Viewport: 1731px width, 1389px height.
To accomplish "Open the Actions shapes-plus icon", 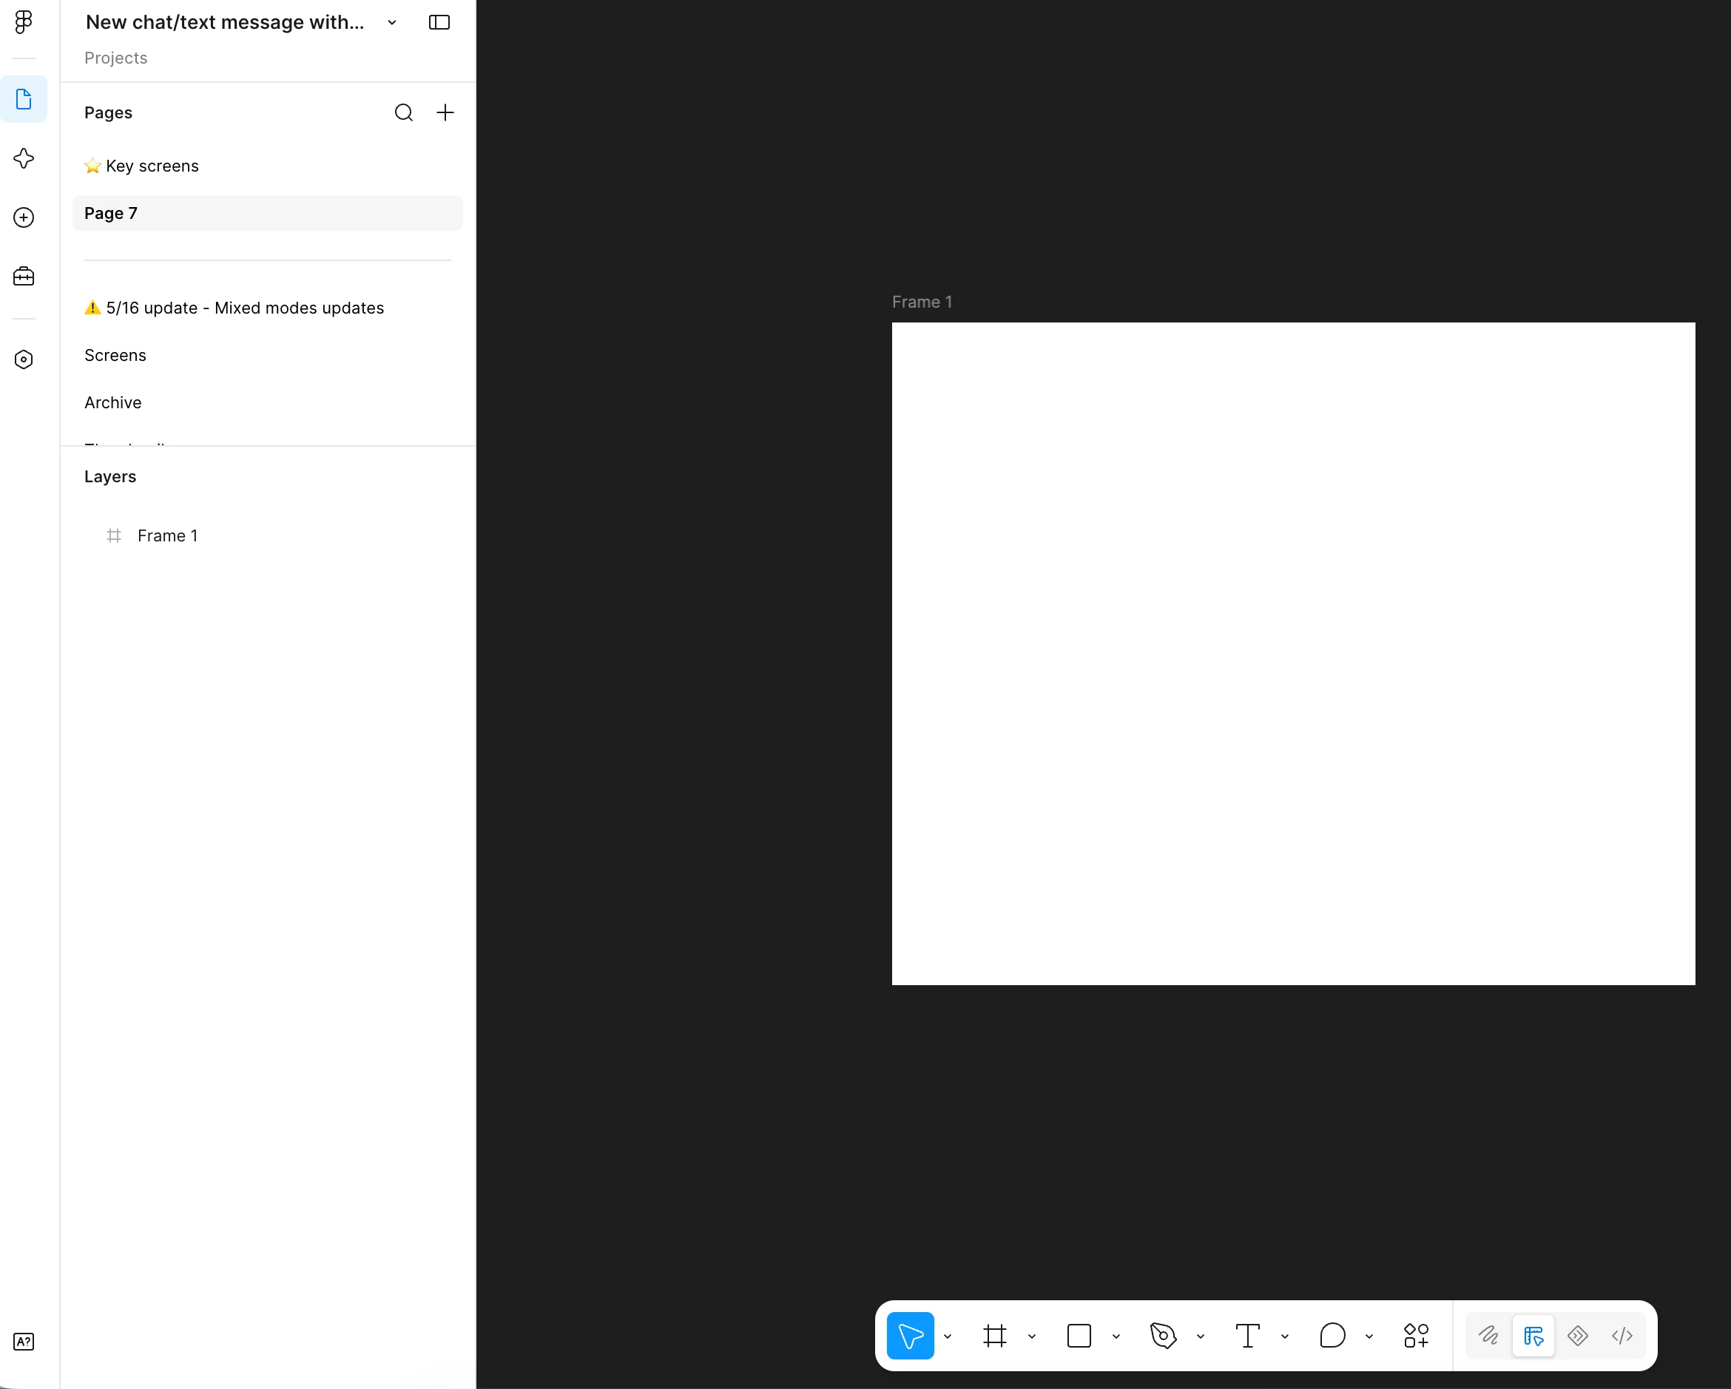I will coord(1417,1336).
